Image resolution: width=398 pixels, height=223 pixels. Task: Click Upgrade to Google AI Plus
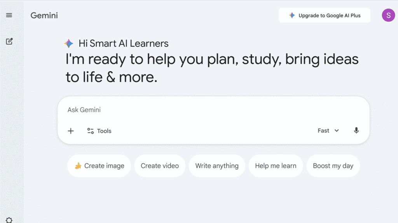point(325,15)
